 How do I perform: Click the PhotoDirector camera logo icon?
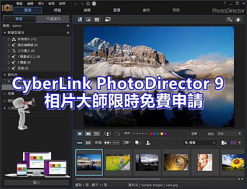point(7,8)
